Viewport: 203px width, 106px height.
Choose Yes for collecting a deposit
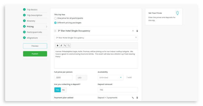click(58, 90)
